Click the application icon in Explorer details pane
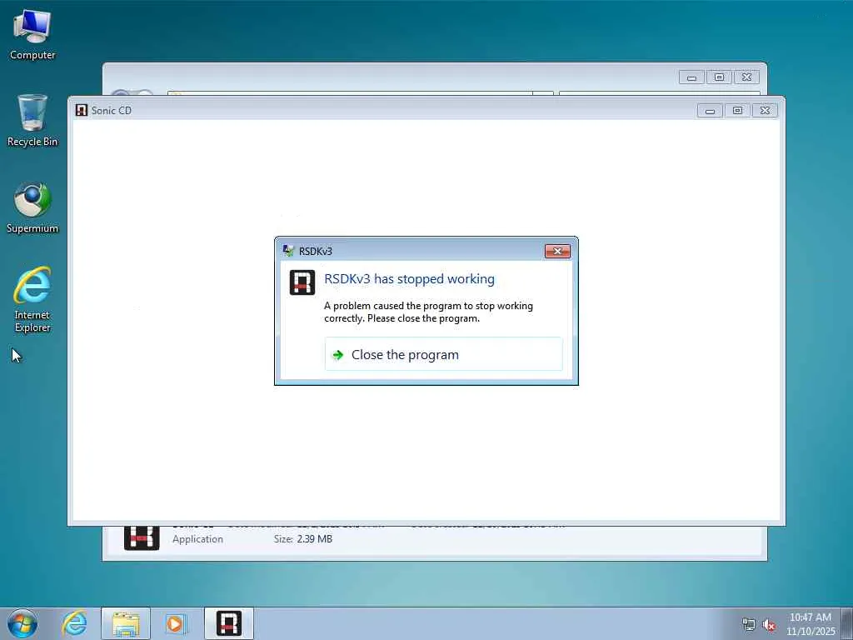Screen dimensions: 853x640 142,537
